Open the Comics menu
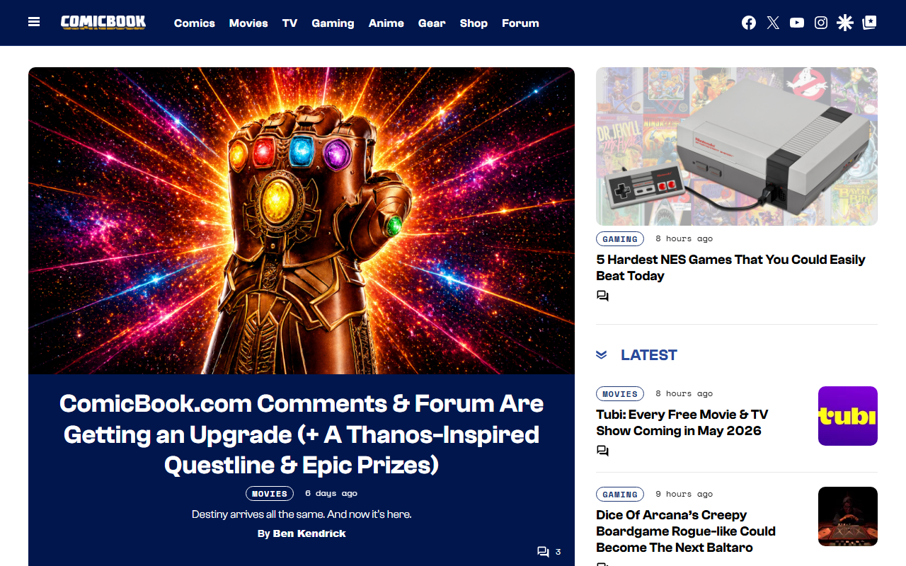The image size is (906, 566). coord(195,23)
